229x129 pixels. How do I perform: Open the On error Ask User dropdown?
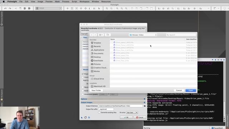132,113
